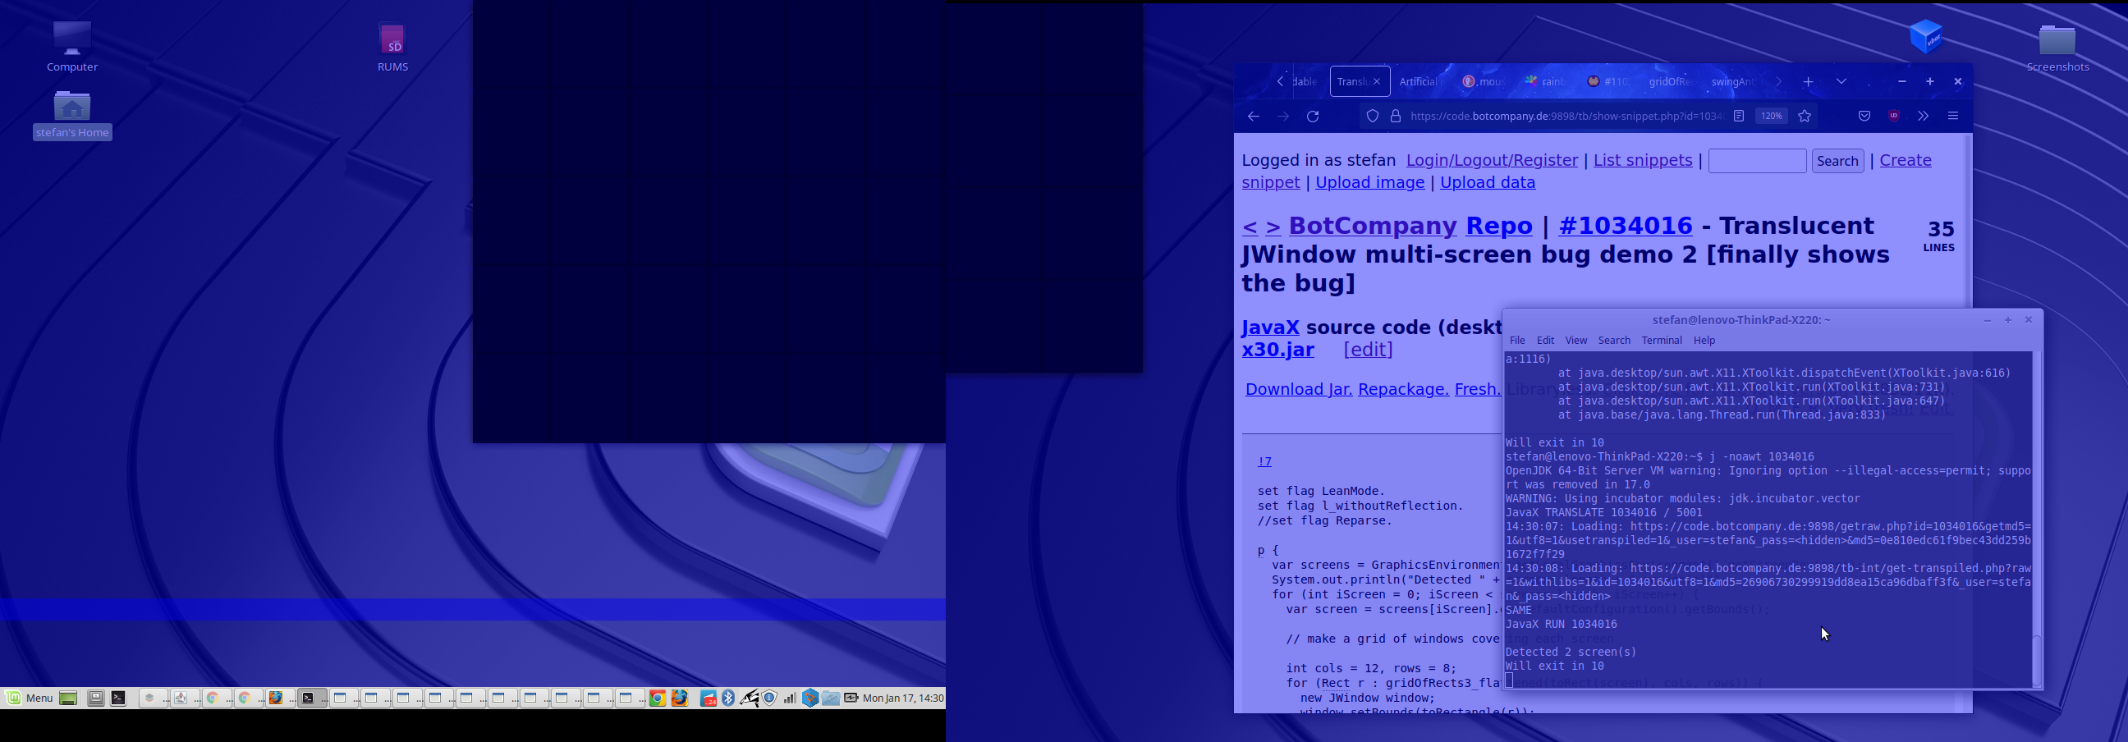The height and width of the screenshot is (742, 2128).
Task: Open the Firefox hamburger menu
Action: pos(1953,117)
